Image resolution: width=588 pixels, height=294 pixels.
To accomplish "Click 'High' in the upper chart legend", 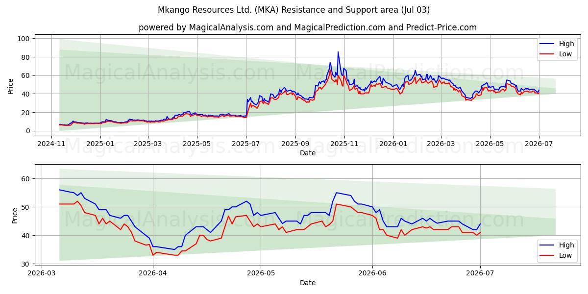I will pyautogui.click(x=566, y=44).
